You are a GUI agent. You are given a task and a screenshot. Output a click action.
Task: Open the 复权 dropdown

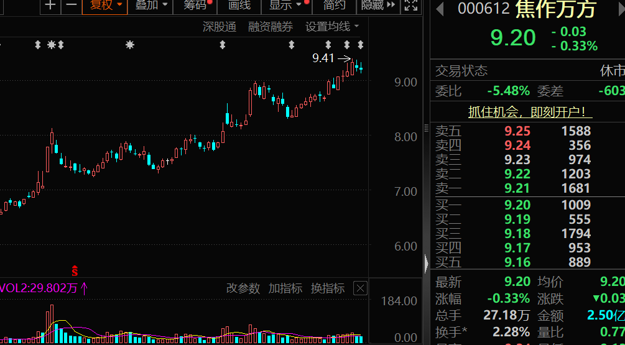point(104,6)
